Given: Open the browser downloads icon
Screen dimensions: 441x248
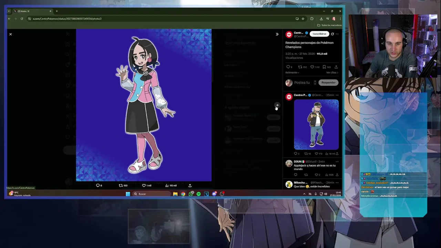Looking at the screenshot, I should pos(321,19).
